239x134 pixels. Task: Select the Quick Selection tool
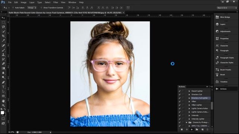[3, 32]
